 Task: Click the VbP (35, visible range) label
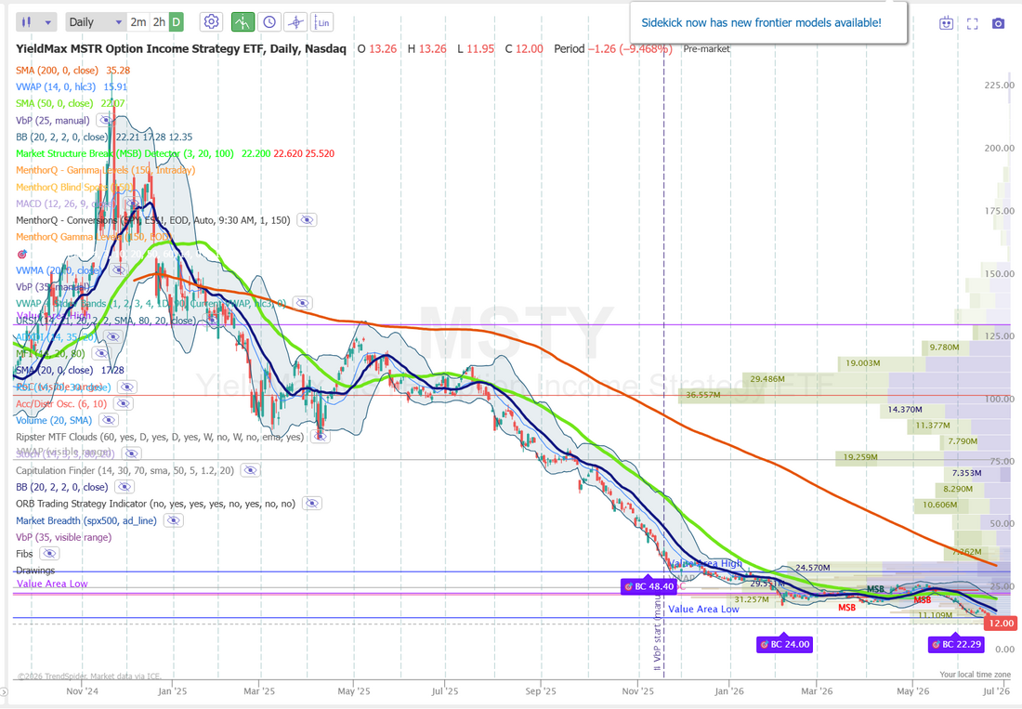click(64, 538)
